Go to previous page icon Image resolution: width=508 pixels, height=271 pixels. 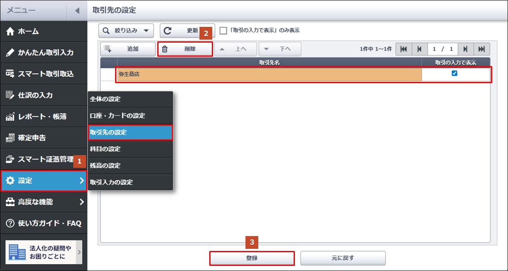[x=419, y=49]
